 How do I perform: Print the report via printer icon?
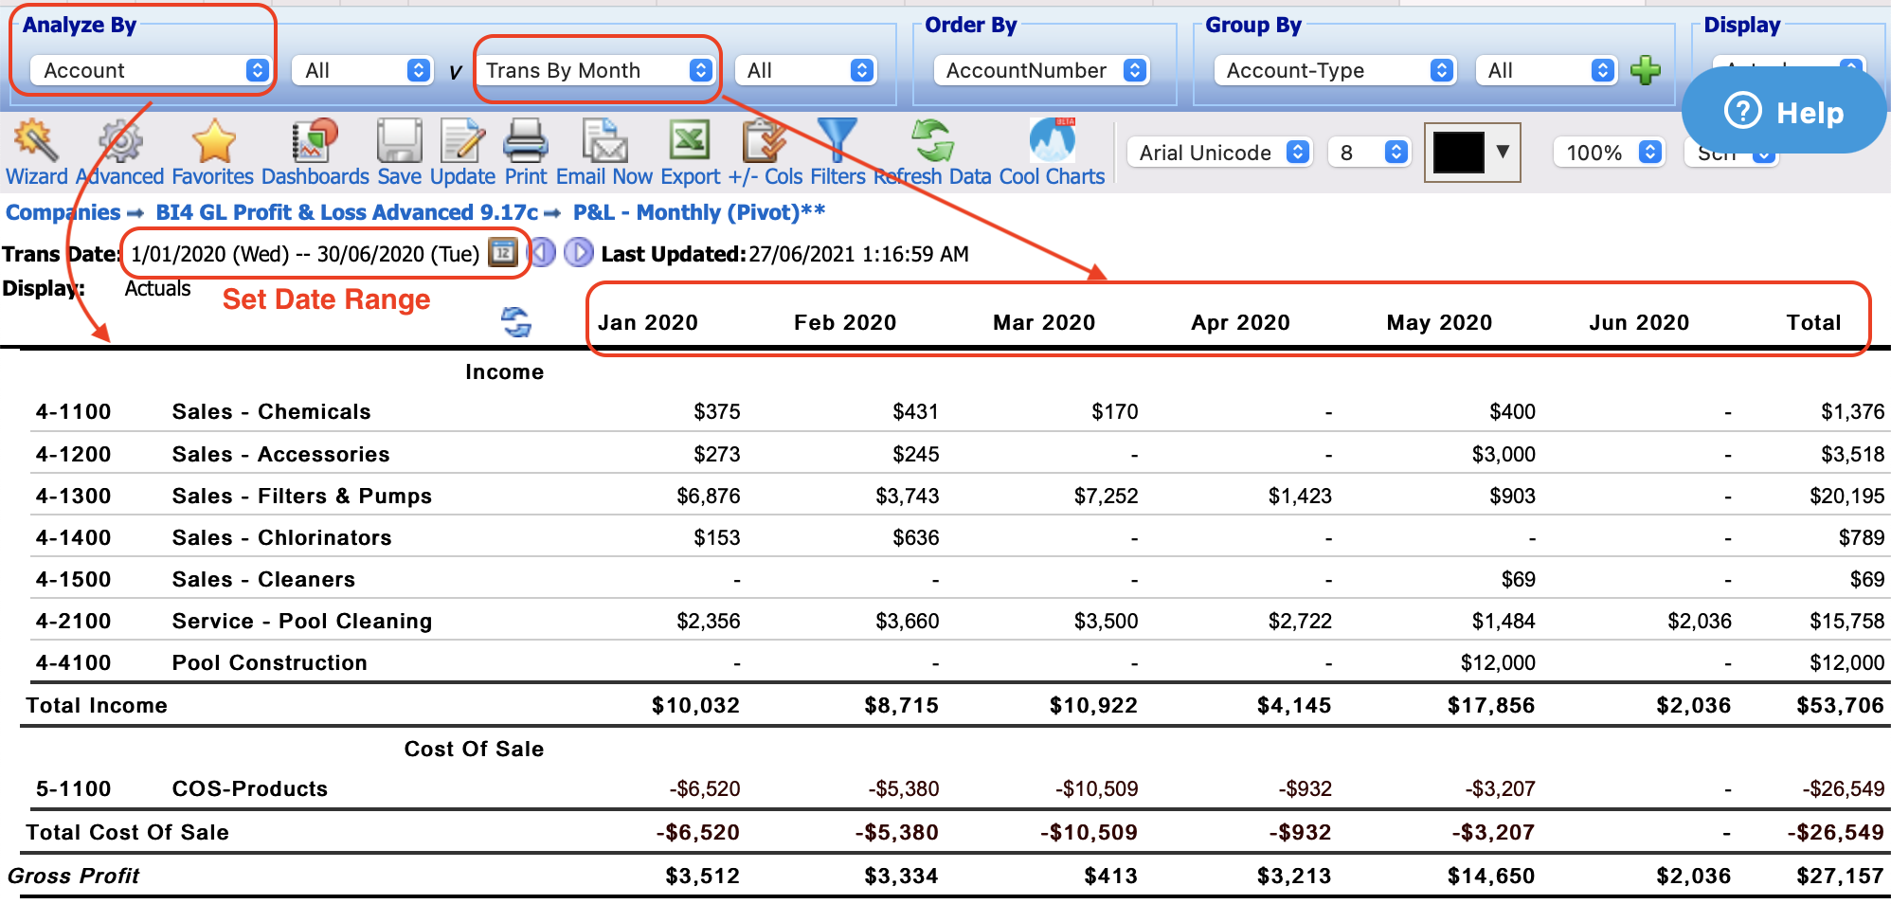[525, 141]
